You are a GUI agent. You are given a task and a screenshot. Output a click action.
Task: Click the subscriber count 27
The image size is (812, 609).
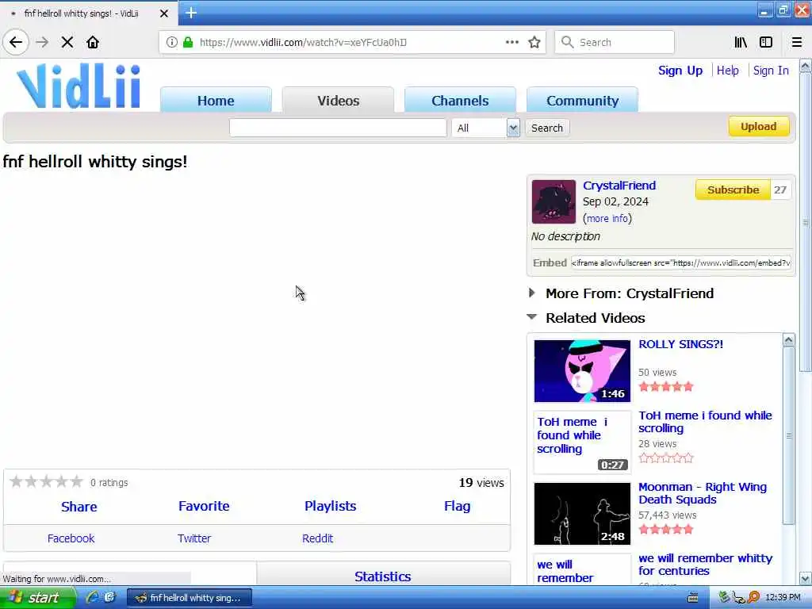click(x=780, y=190)
